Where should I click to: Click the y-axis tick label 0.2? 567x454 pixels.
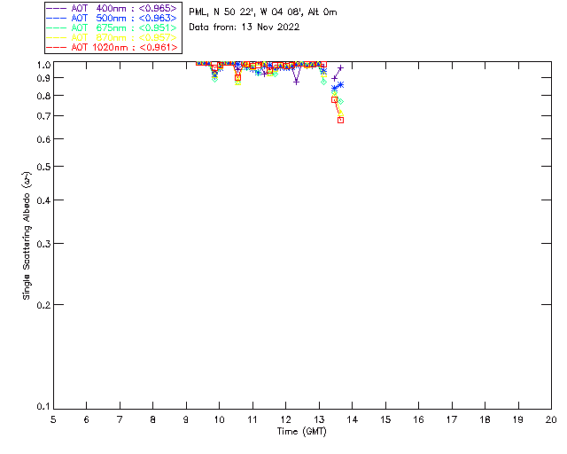tap(43, 305)
